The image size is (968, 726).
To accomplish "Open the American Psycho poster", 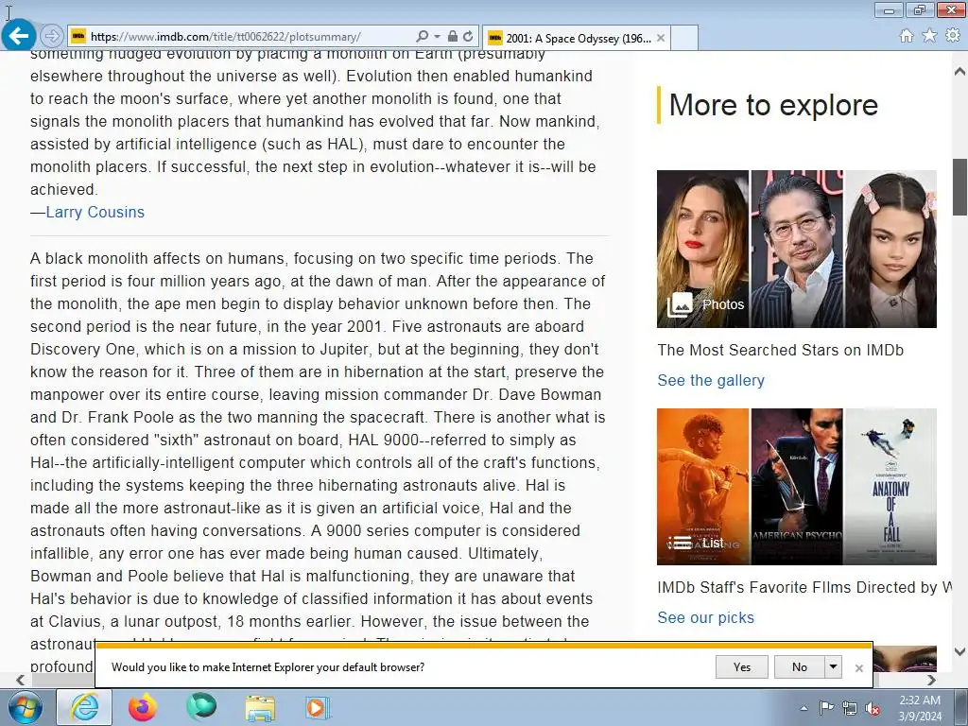I will point(796,487).
